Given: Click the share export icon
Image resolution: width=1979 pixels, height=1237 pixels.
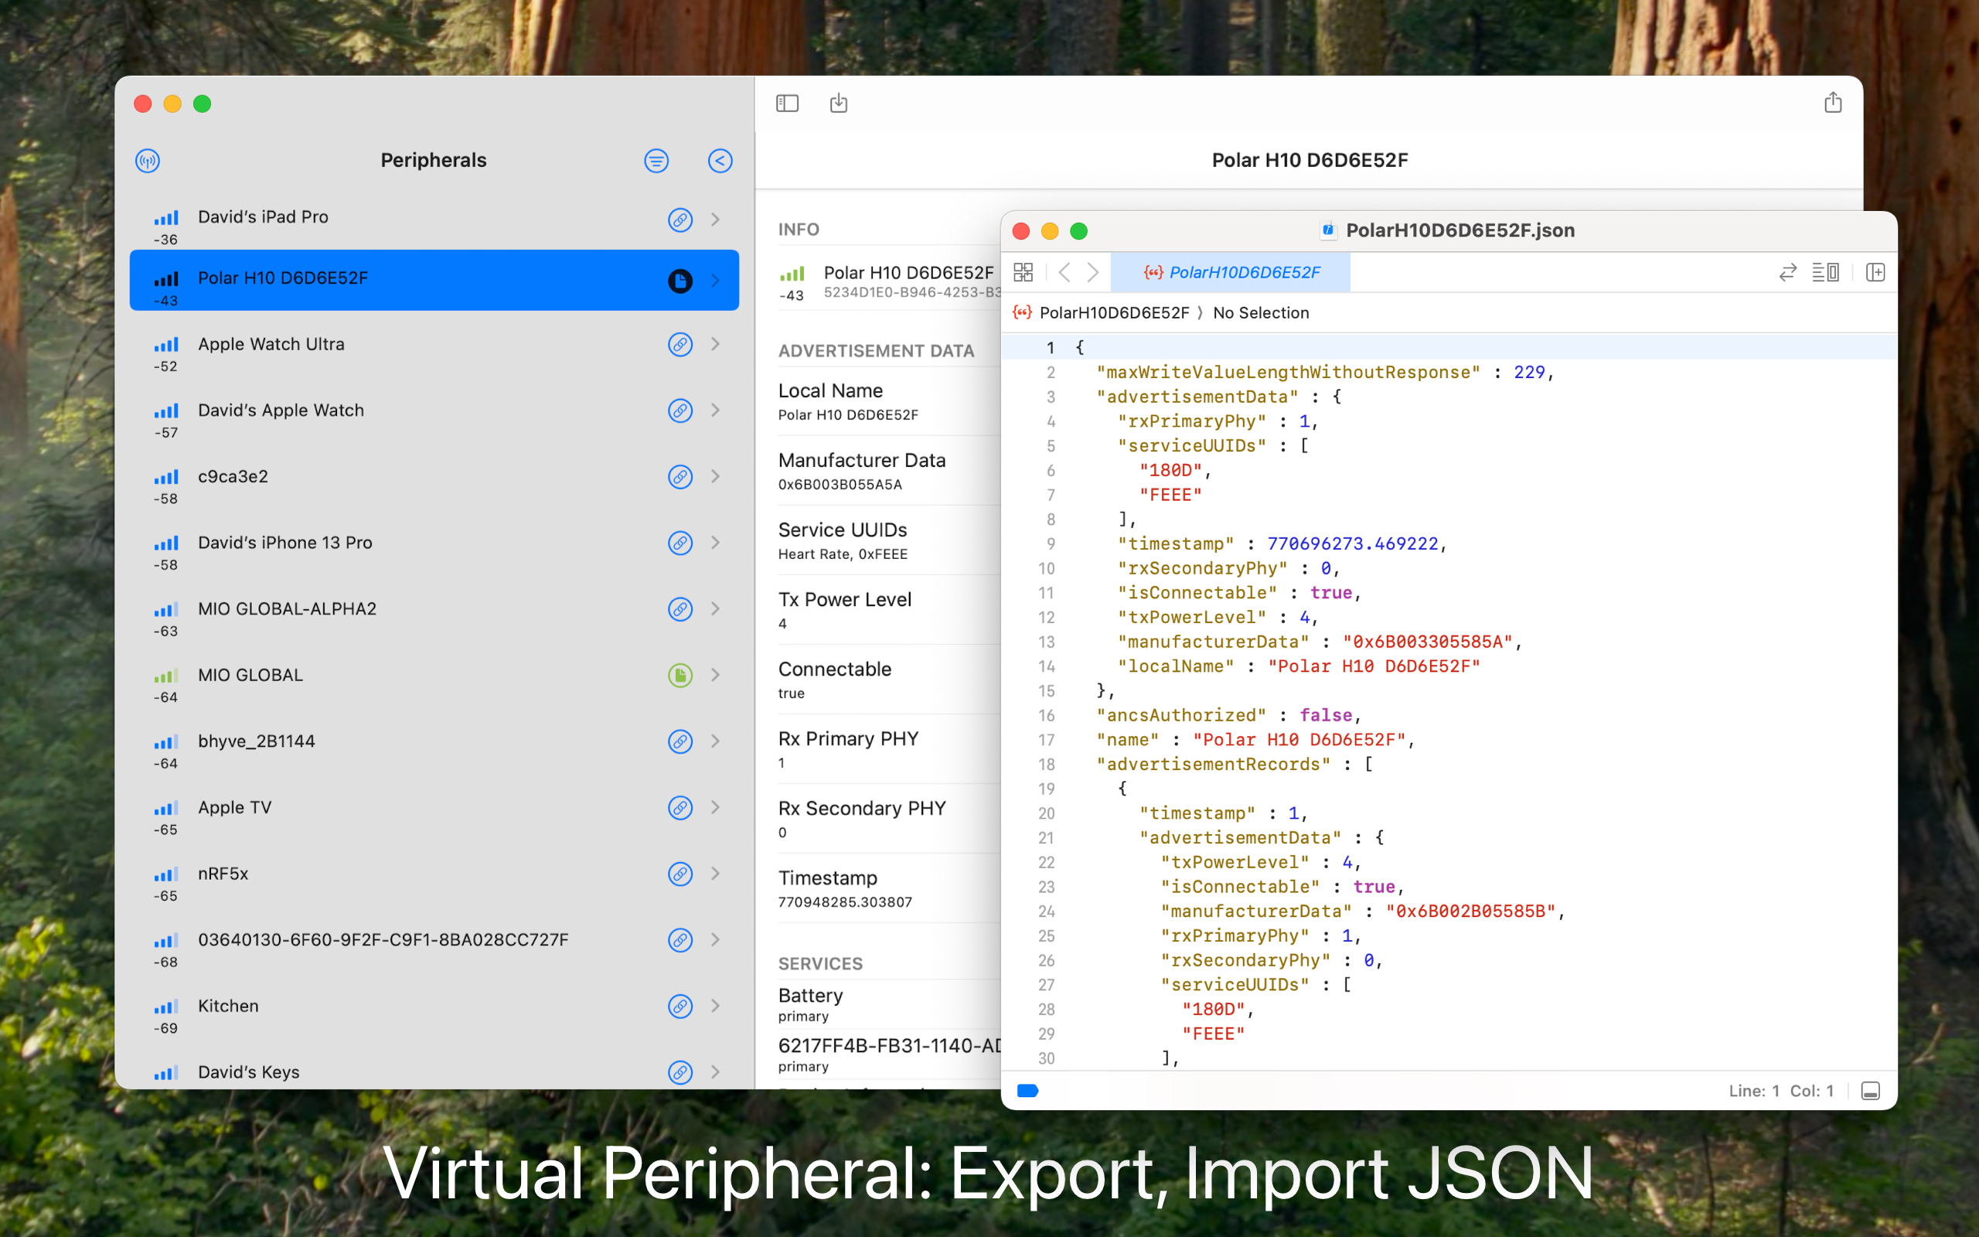Looking at the screenshot, I should (1833, 102).
